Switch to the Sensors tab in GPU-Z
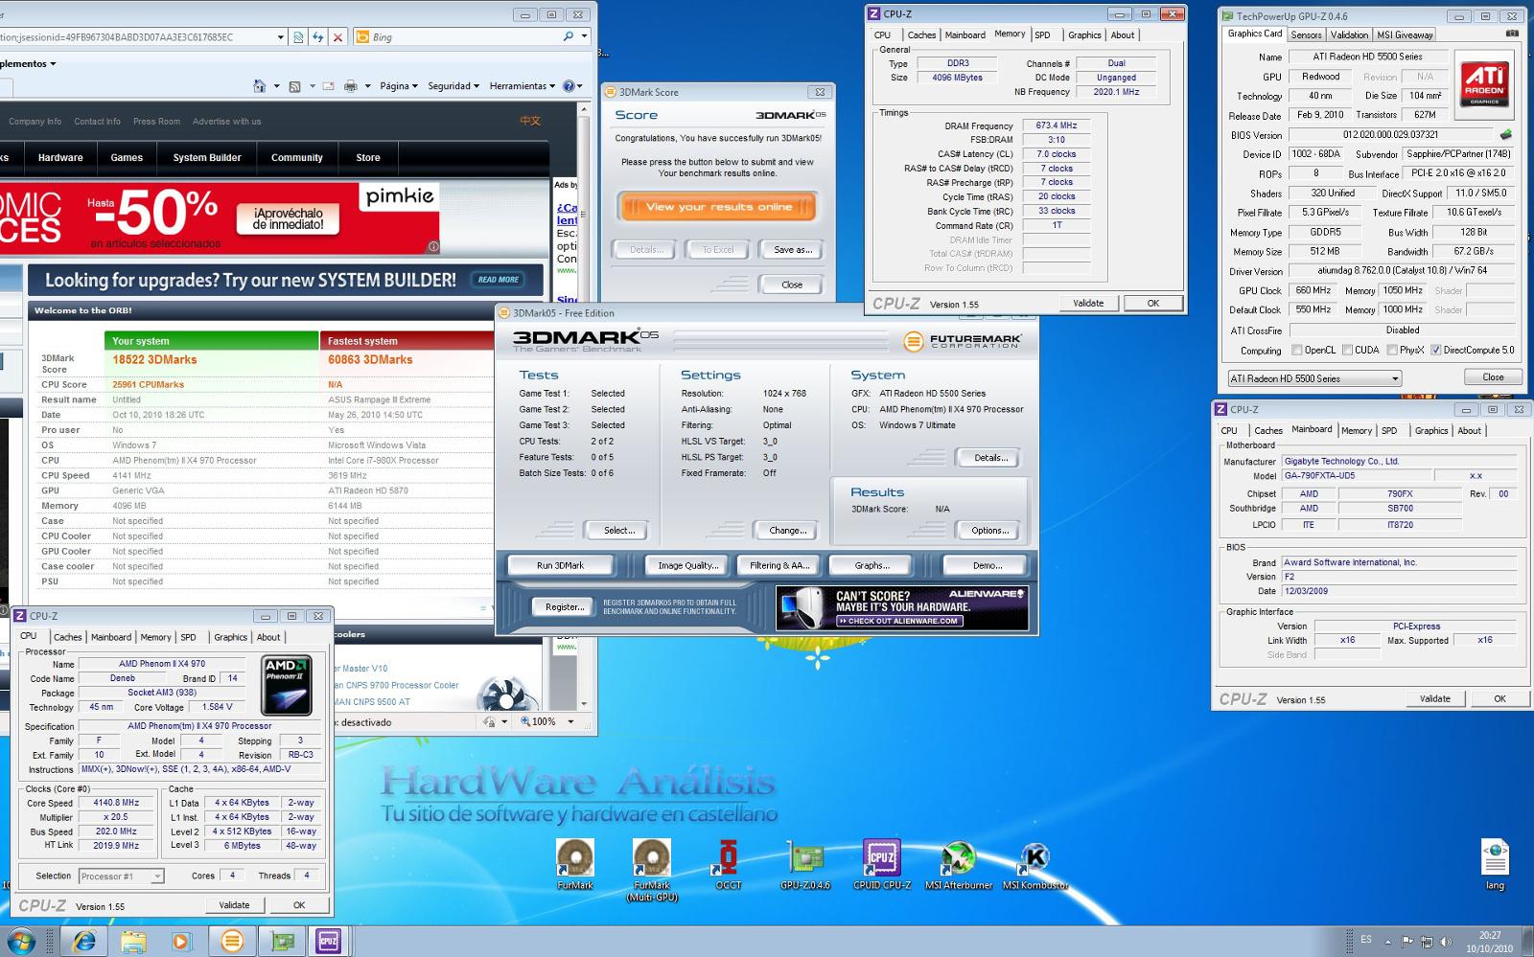Screen dimensions: 1534x957 (1306, 34)
